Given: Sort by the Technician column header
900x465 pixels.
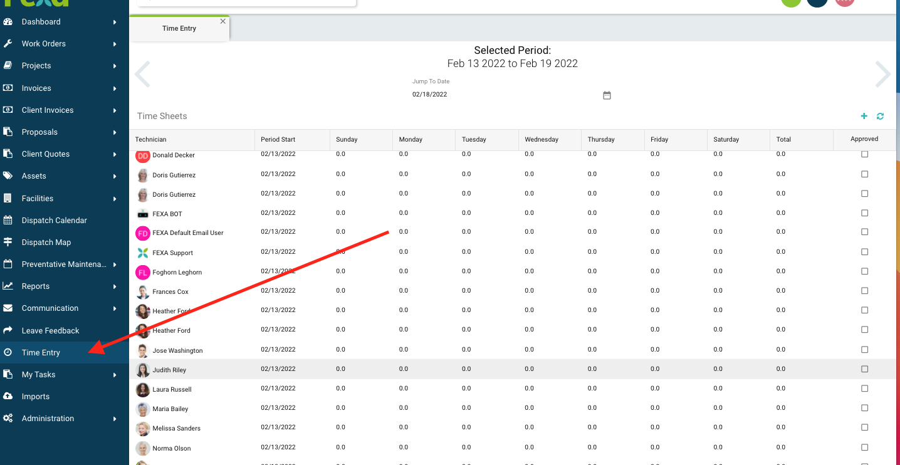Looking at the screenshot, I should click(151, 140).
